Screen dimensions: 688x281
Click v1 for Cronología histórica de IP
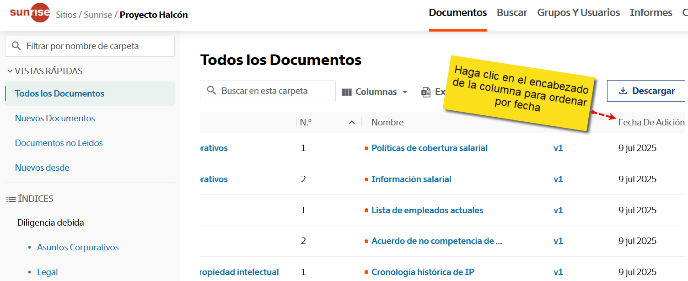click(x=558, y=272)
